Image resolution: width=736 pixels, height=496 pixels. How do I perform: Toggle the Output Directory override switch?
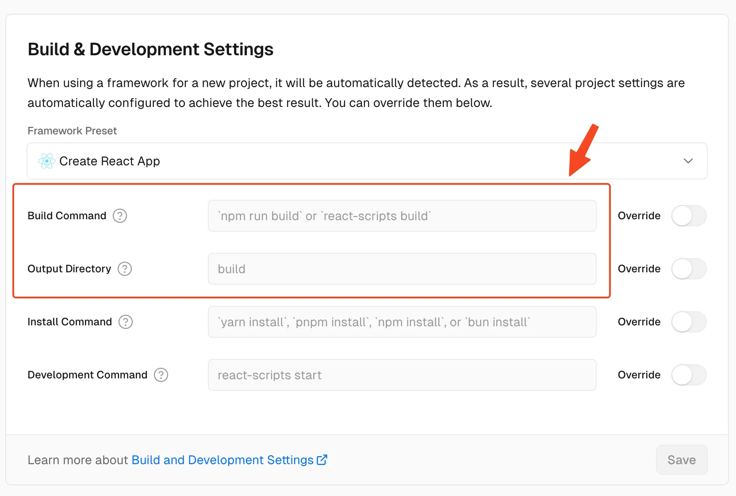point(688,269)
